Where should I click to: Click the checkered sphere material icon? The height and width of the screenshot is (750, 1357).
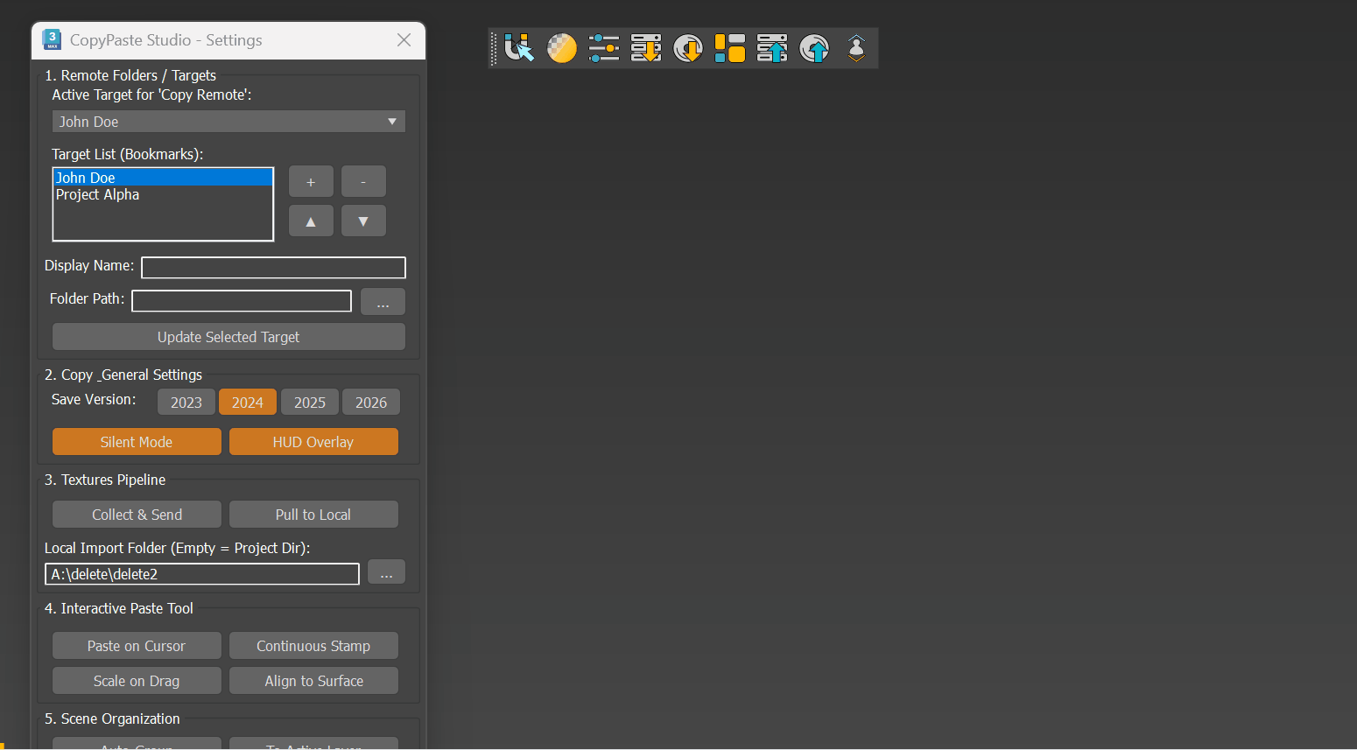pyautogui.click(x=561, y=48)
